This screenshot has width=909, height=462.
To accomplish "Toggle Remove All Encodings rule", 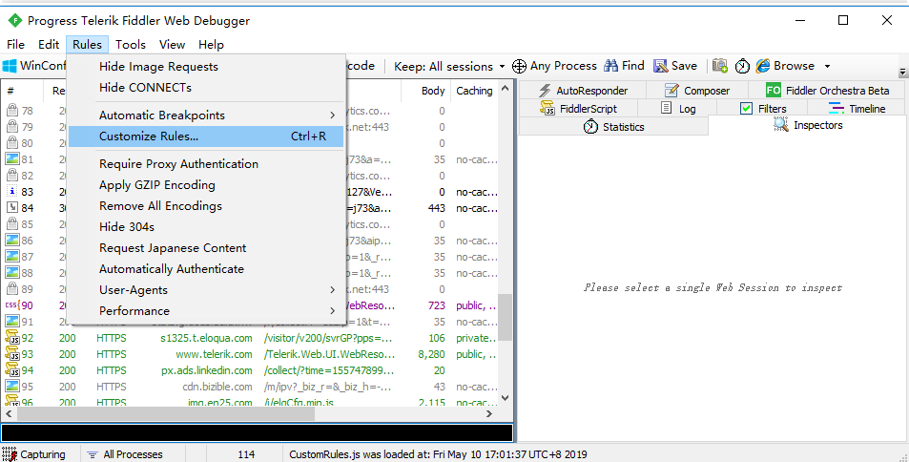I will [x=206, y=206].
